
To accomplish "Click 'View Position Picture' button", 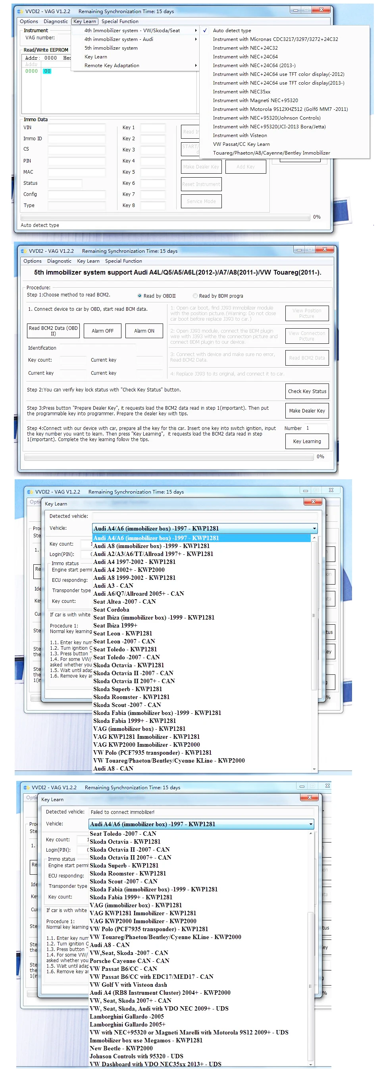I will 307,314.
